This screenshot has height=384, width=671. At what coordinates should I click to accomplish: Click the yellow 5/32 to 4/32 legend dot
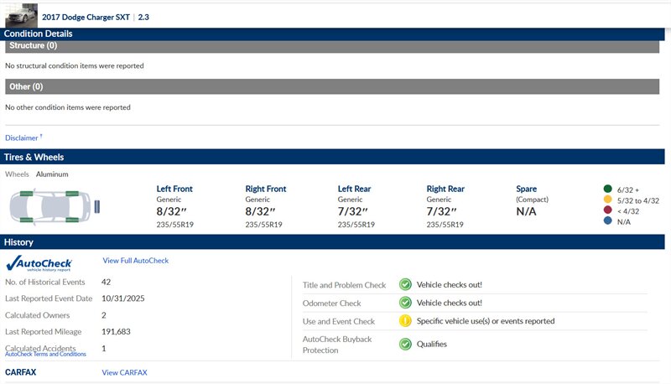(x=606, y=200)
